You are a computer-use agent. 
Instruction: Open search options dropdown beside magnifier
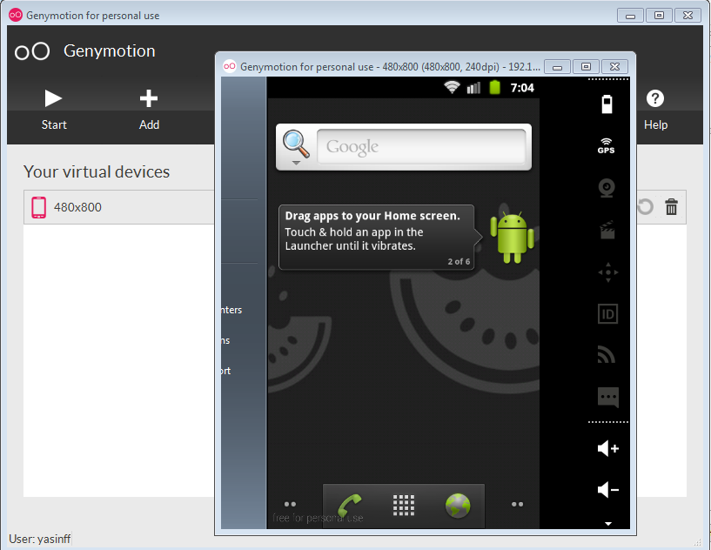pos(297,160)
